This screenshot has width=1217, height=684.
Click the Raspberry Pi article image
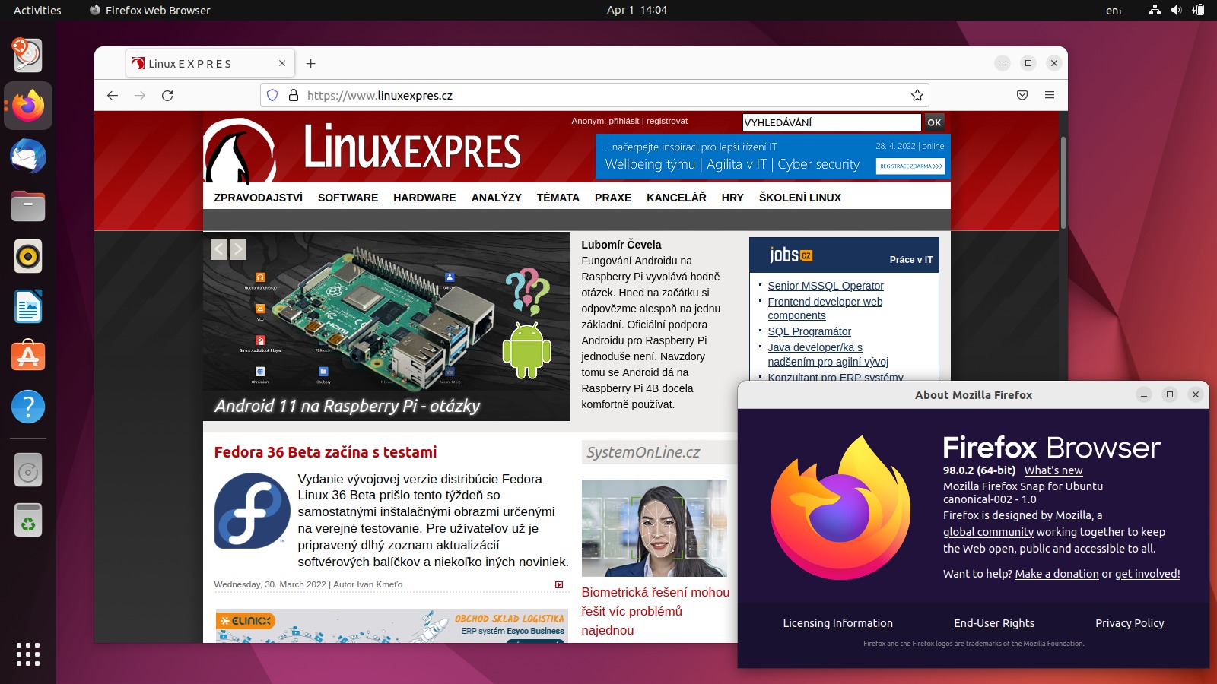tap(386, 327)
